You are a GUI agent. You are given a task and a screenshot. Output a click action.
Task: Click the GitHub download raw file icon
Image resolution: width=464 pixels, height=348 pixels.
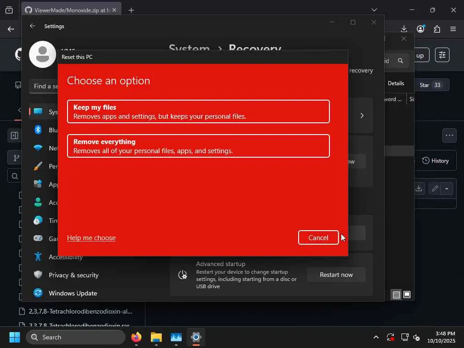click(419, 188)
